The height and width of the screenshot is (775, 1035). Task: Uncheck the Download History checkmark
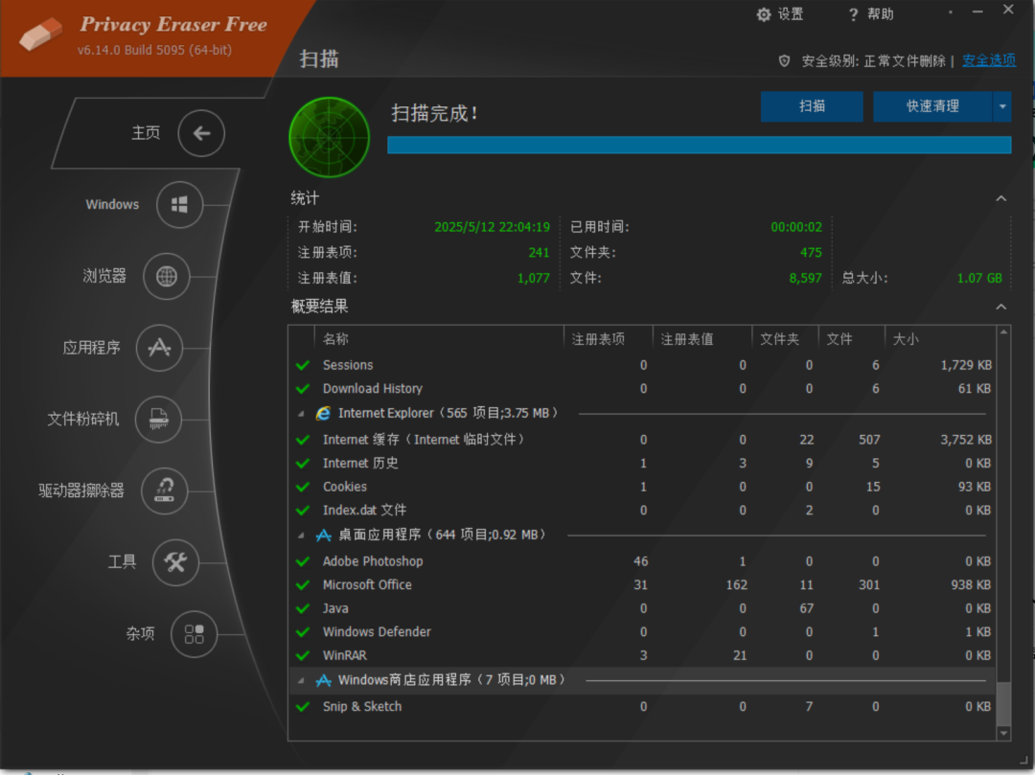303,389
